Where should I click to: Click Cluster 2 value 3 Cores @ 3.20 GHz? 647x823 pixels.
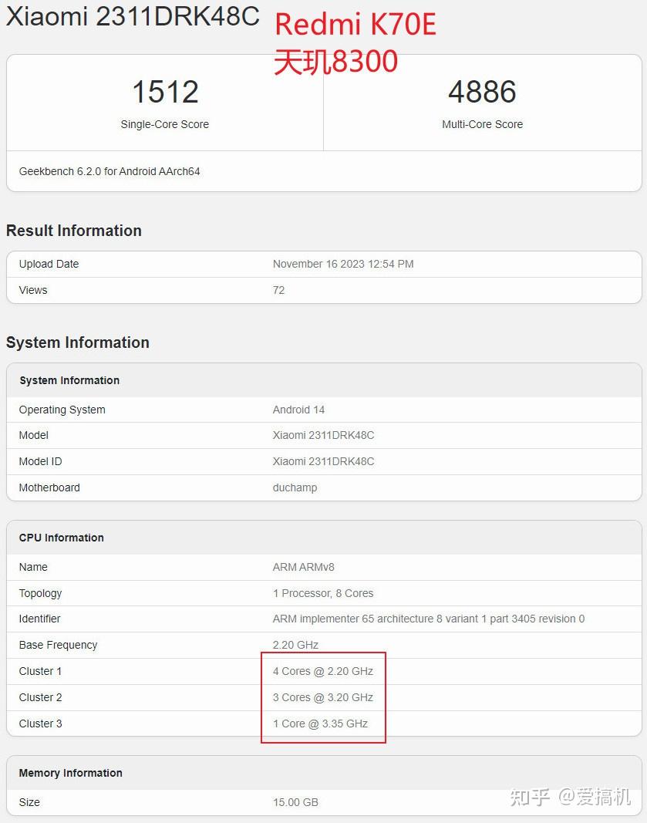coord(323,697)
